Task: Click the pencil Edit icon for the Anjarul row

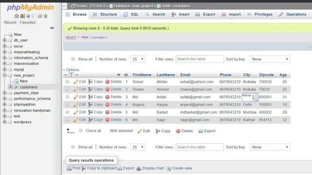Action: pyautogui.click(x=76, y=105)
